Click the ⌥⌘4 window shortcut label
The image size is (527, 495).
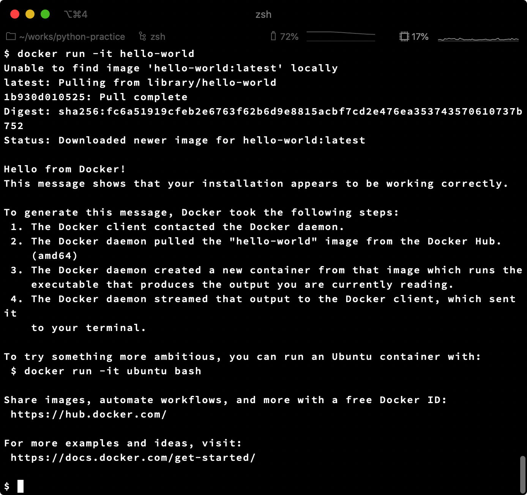76,14
